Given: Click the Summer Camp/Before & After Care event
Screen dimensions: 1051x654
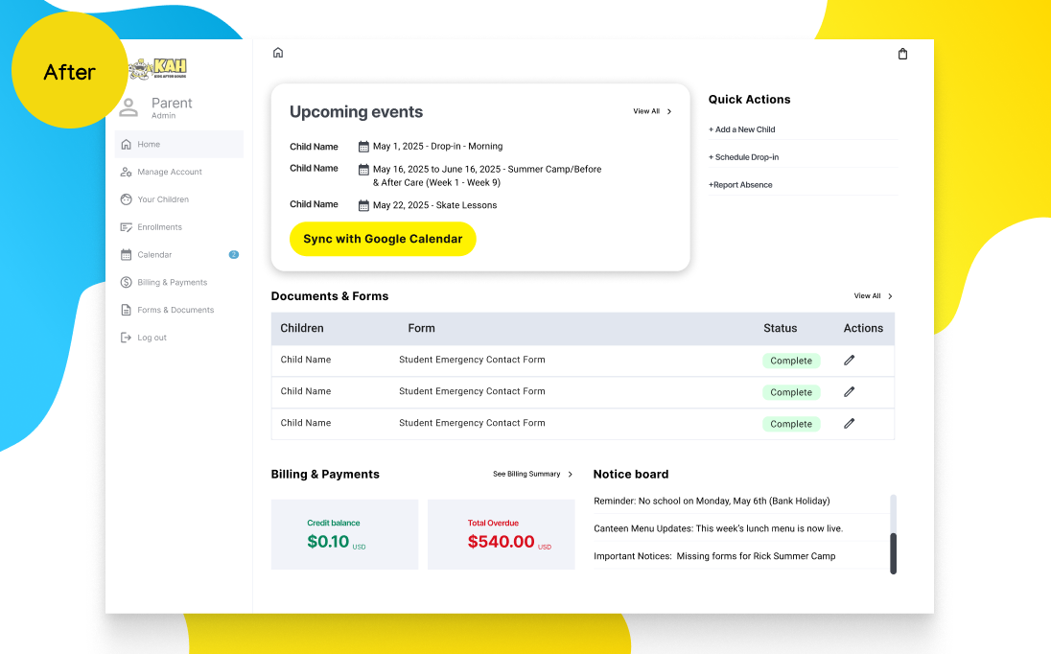Looking at the screenshot, I should click(x=487, y=175).
